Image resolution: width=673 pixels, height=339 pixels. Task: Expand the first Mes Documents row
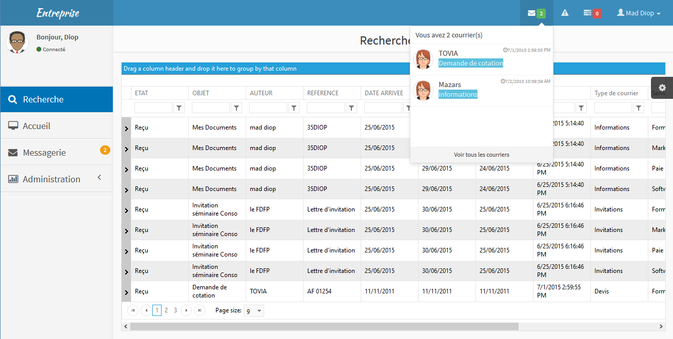127,129
